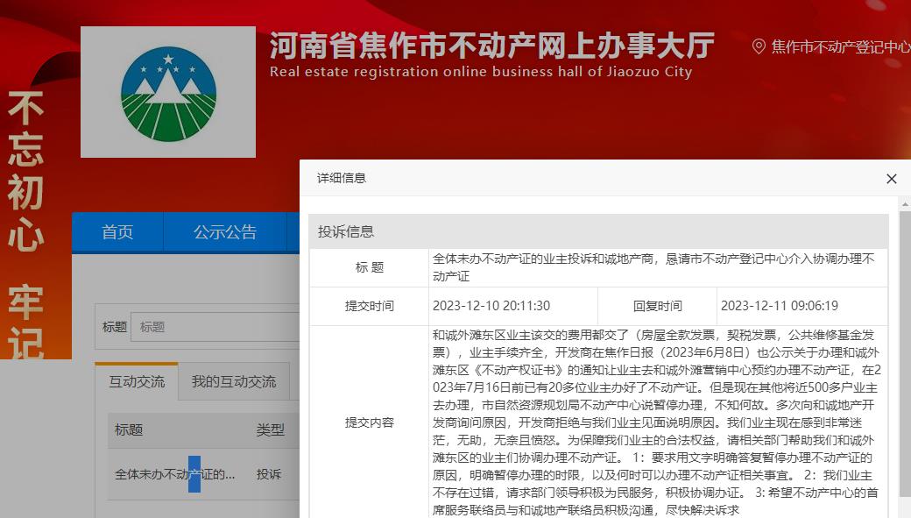Open the 首页 navigation item
The image size is (911, 518).
coord(117,232)
